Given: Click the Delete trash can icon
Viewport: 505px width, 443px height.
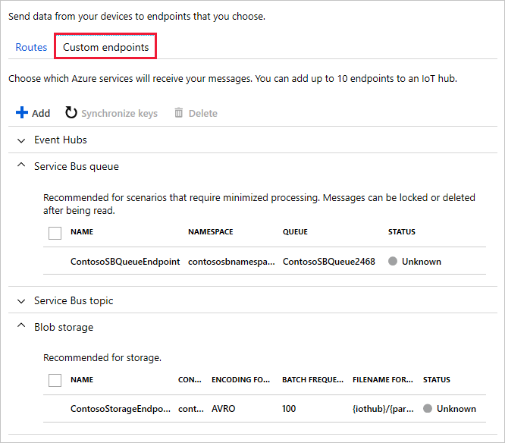Looking at the screenshot, I should (179, 113).
